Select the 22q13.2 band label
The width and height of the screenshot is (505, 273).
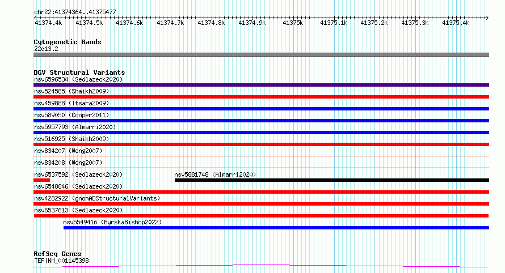tap(46, 49)
